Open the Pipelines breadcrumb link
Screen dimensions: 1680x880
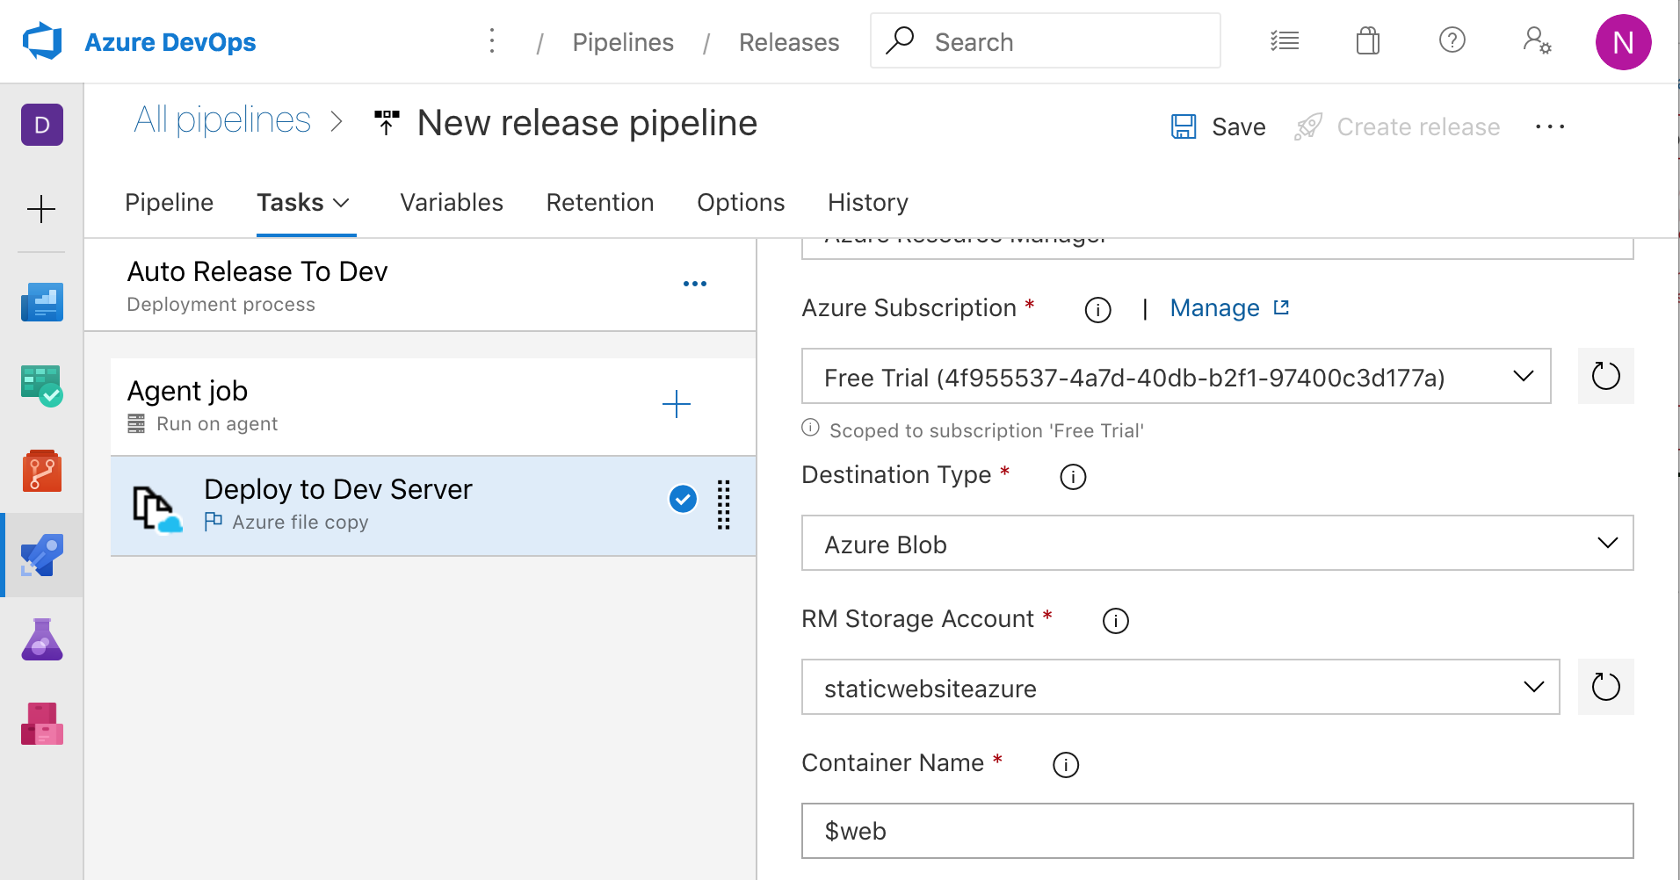pyautogui.click(x=623, y=42)
